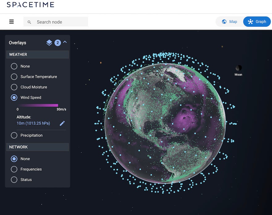Select Surface Temperature weather overlay
Screen dimensions: 272x215
pos(14,77)
